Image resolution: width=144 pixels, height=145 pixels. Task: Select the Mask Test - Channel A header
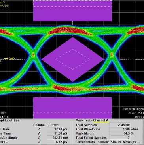click(92, 120)
